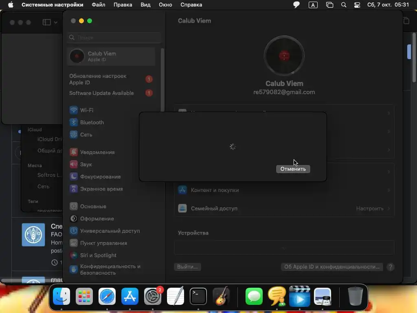Open Launchpad in the Dock
Viewport: 417px width, 313px height.
tap(84, 296)
